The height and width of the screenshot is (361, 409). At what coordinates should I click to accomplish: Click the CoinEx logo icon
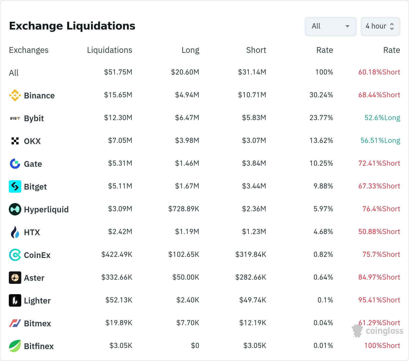pyautogui.click(x=15, y=255)
